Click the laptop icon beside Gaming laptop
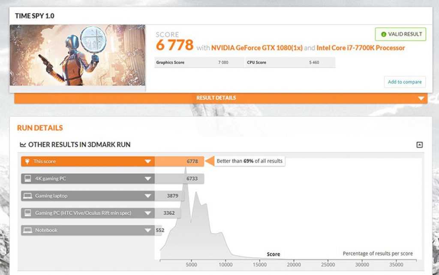Screen dimensions: 439x275 (27, 196)
